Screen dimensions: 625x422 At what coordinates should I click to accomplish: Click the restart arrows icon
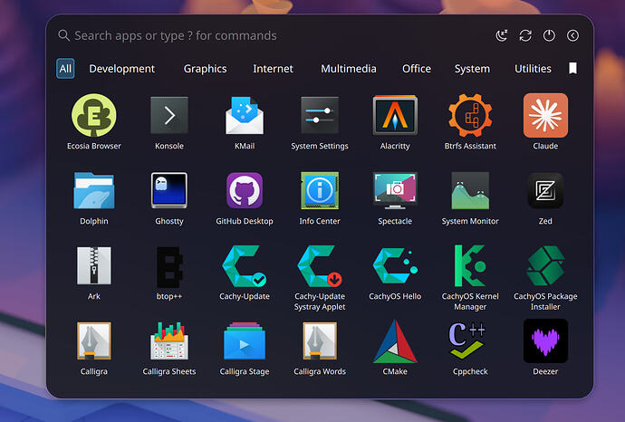point(525,35)
